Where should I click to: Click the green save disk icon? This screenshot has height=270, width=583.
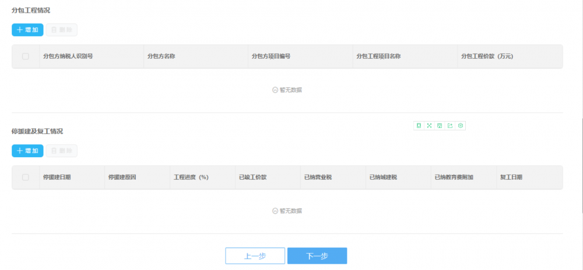click(x=440, y=126)
